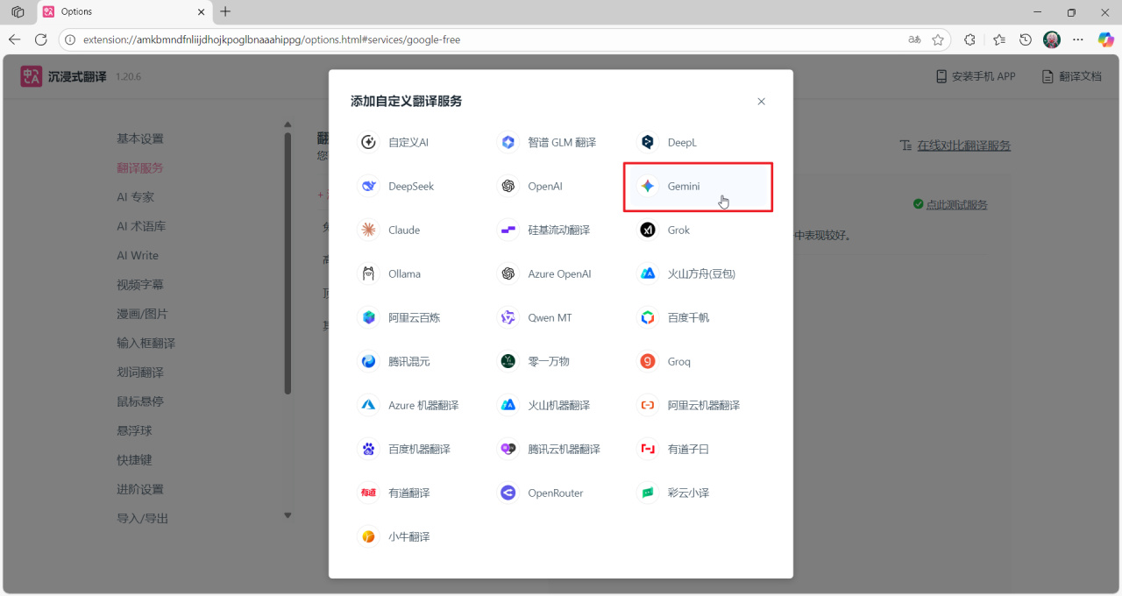Choose the 腾讯云机器翻译 icon
This screenshot has height=596, width=1122.
[x=508, y=449]
